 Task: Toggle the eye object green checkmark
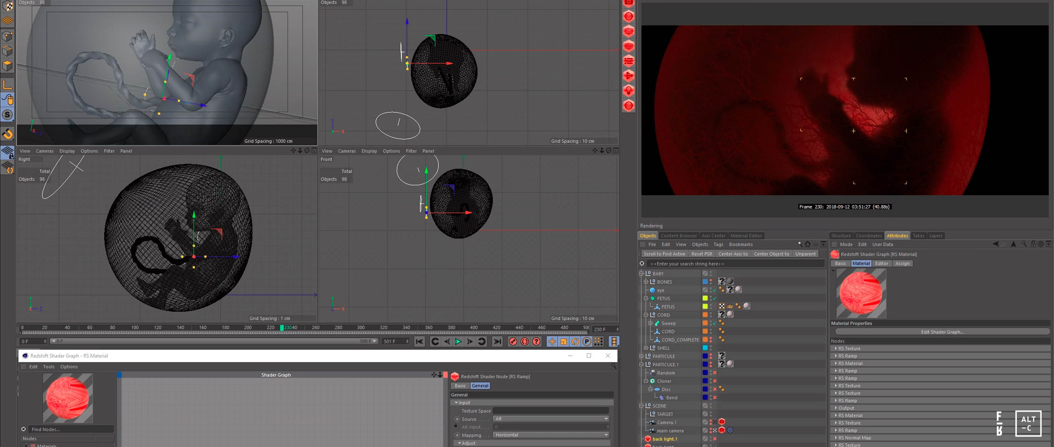point(715,290)
